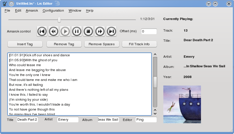
Task: Click the round window menu button beside the title
Action: [x=12, y=3]
